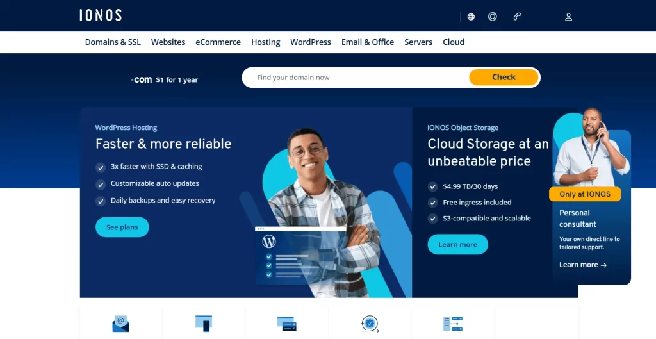The height and width of the screenshot is (339, 656).
Task: Click the WordPress logo in the banner
Action: 270,242
